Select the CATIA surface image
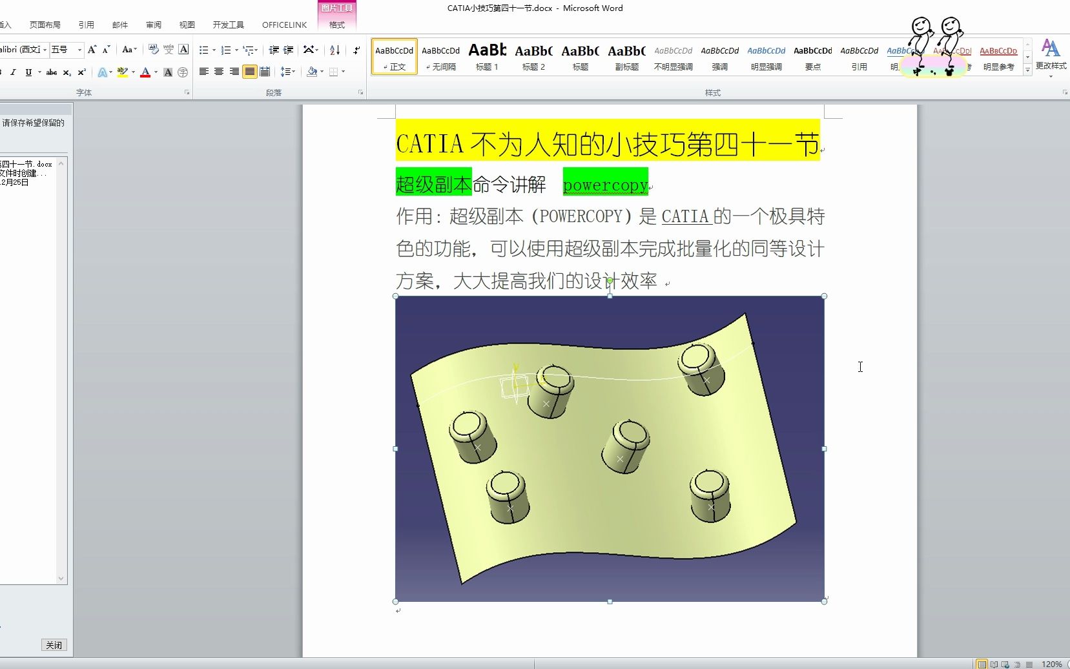The image size is (1070, 669). [x=610, y=449]
